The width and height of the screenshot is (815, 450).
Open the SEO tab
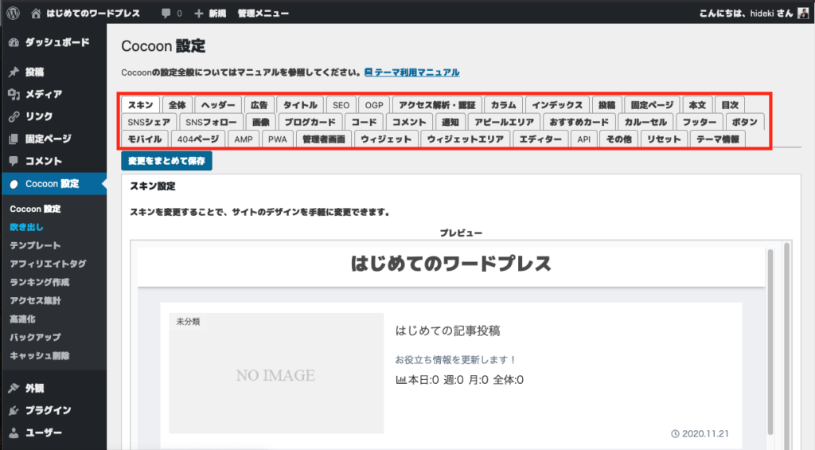pyautogui.click(x=341, y=105)
